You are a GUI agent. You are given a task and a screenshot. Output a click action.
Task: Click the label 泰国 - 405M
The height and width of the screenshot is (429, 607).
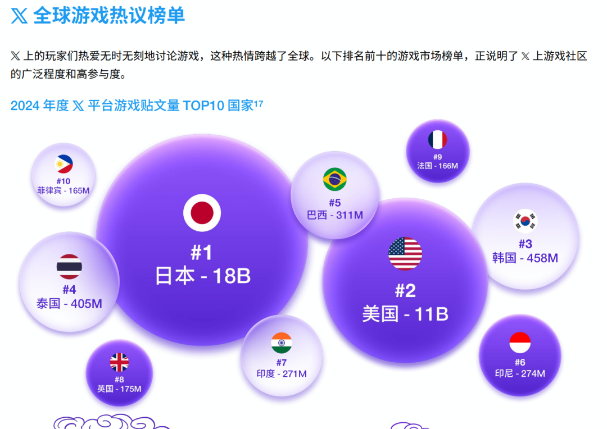pos(69,303)
